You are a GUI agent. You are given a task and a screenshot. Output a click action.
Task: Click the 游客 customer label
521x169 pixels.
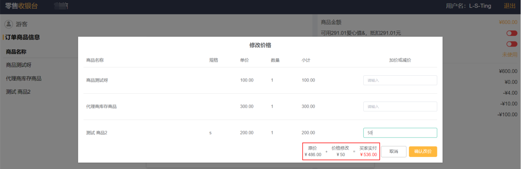coord(22,24)
